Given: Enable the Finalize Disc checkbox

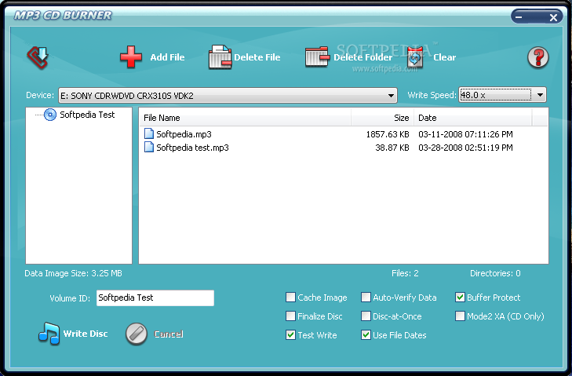Looking at the screenshot, I should click(290, 316).
